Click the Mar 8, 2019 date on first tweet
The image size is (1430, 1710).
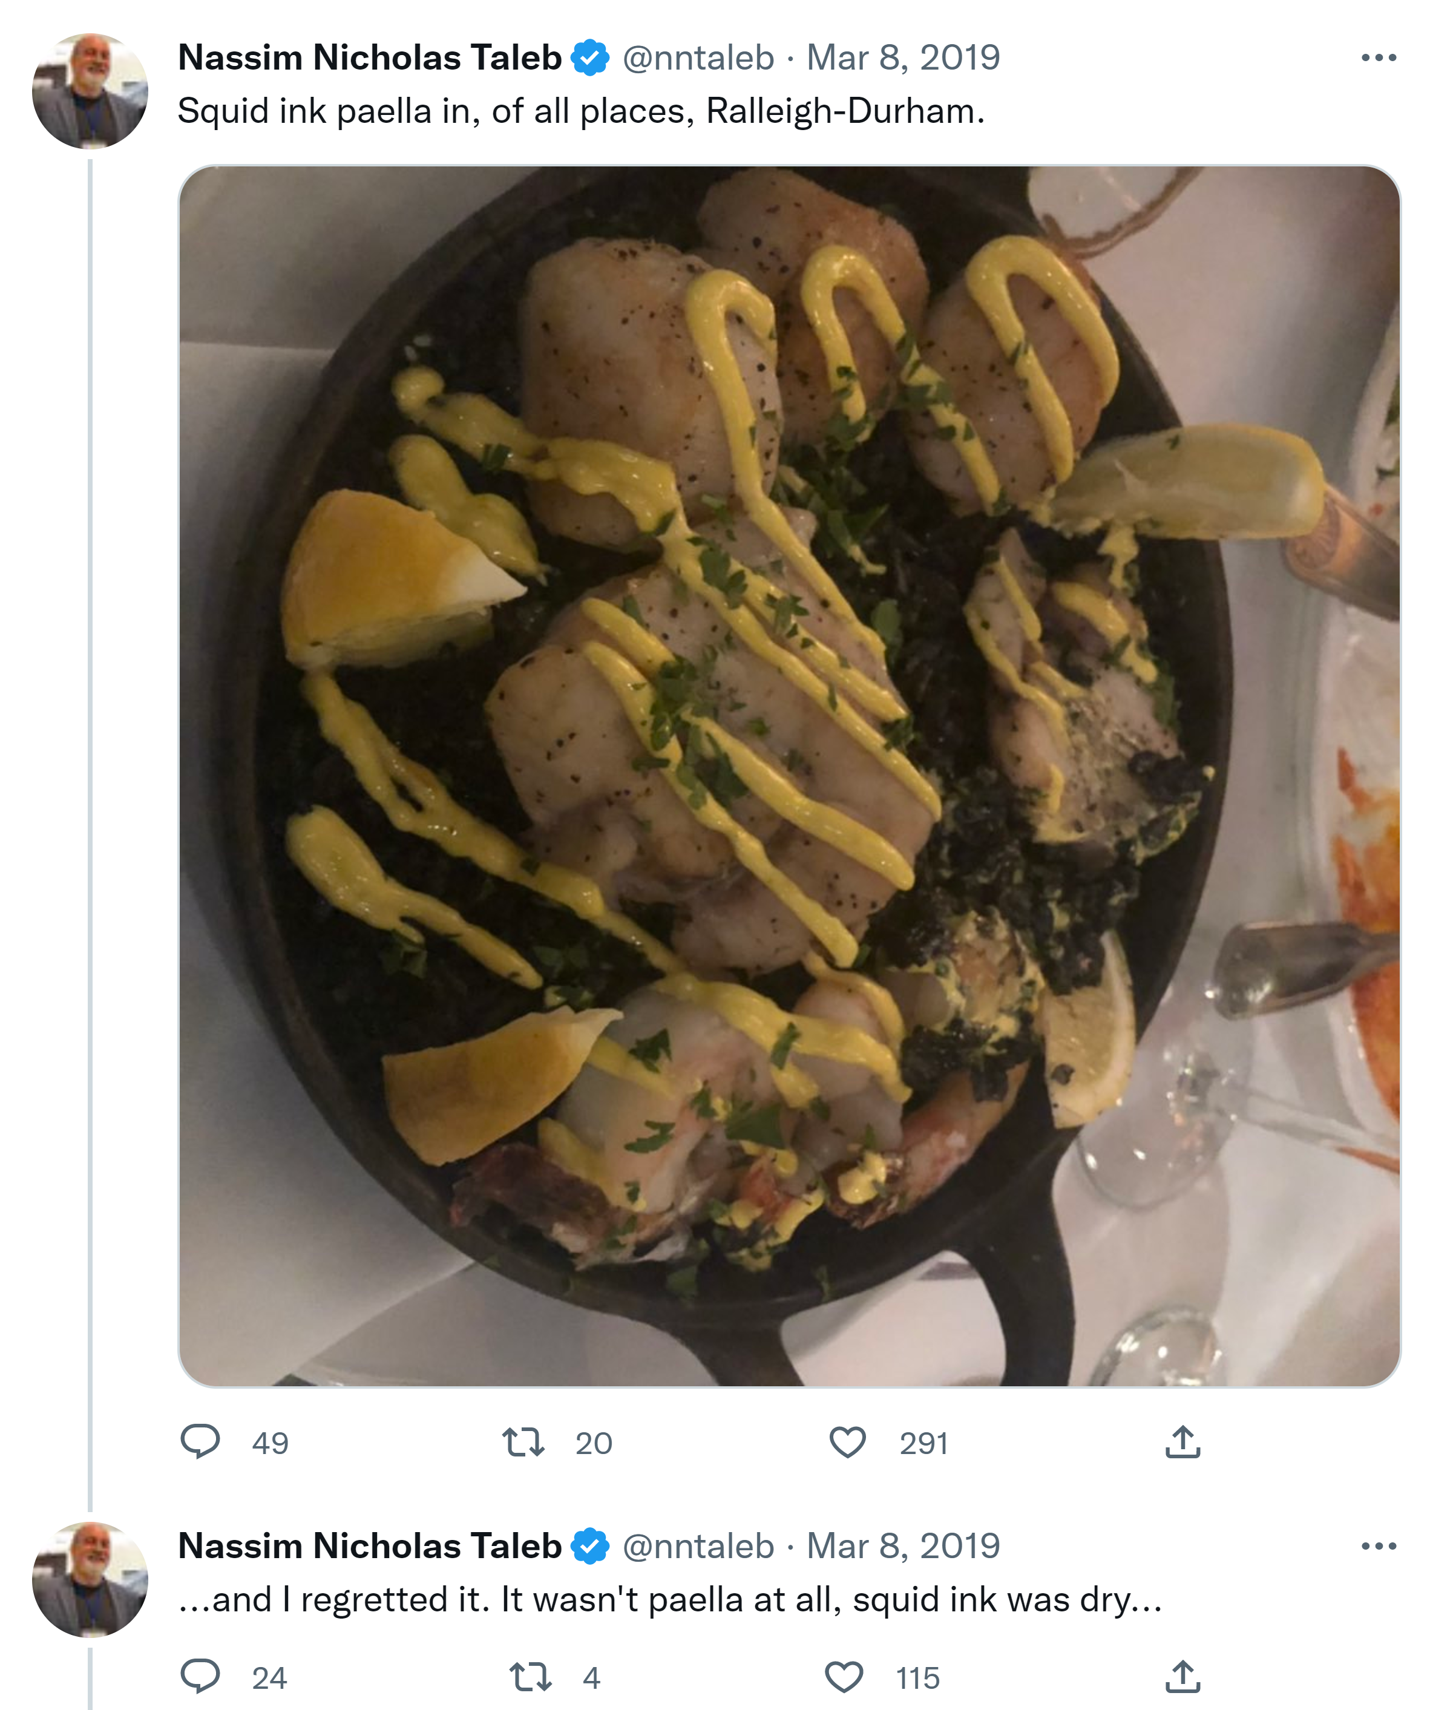pos(902,58)
